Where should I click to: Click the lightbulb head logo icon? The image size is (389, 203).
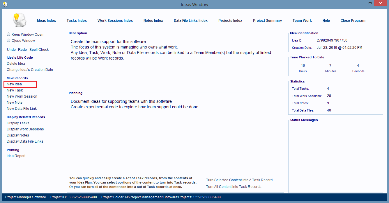[x=19, y=20]
